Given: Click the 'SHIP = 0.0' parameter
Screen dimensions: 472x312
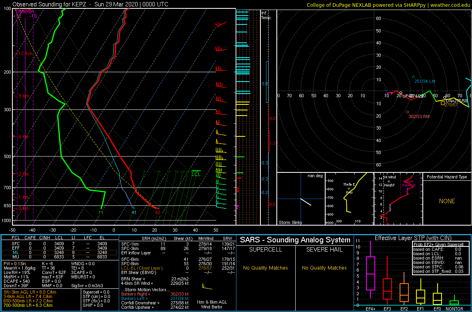Looking at the screenshot, I should click(x=94, y=305).
